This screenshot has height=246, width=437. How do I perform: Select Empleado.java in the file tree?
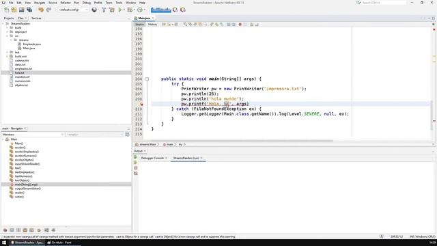[32, 44]
